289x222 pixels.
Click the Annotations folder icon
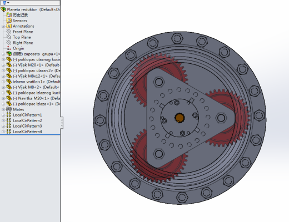9,26
